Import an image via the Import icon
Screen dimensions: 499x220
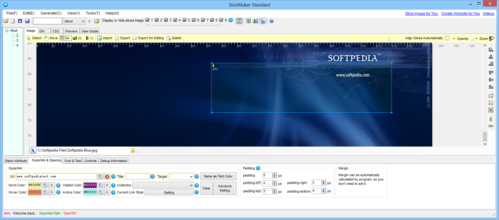[x=105, y=38]
